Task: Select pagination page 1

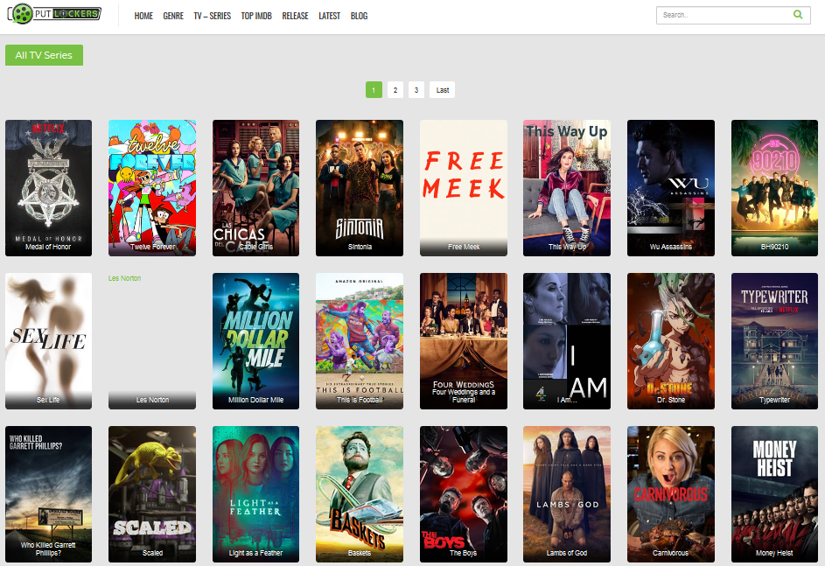Action: pyautogui.click(x=374, y=90)
